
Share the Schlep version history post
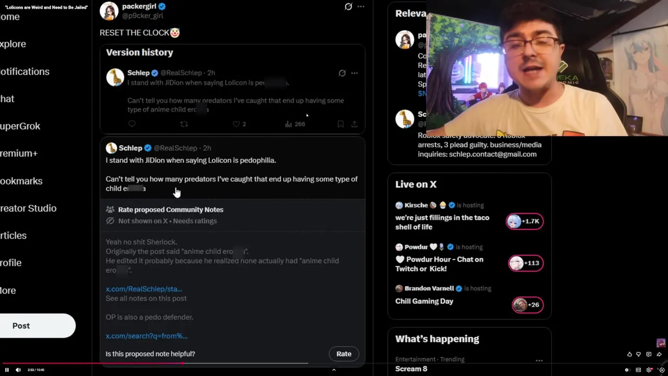(x=354, y=124)
